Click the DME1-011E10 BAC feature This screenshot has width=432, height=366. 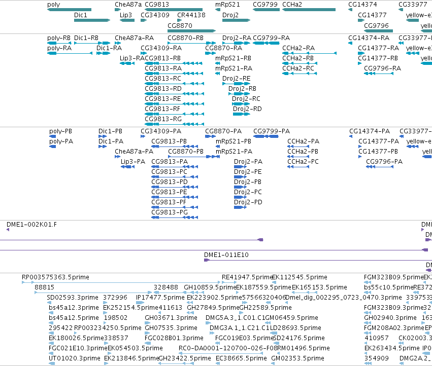pyautogui.click(x=318, y=260)
